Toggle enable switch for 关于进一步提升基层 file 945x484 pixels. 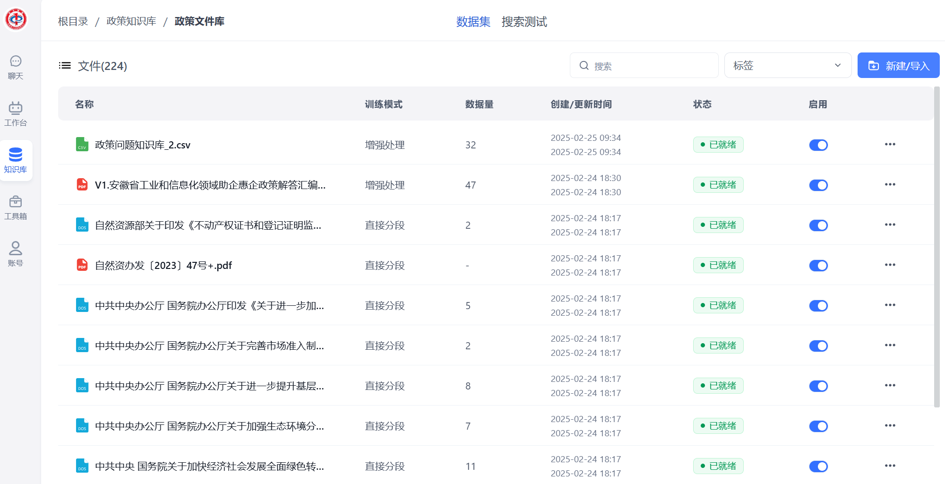pos(818,386)
